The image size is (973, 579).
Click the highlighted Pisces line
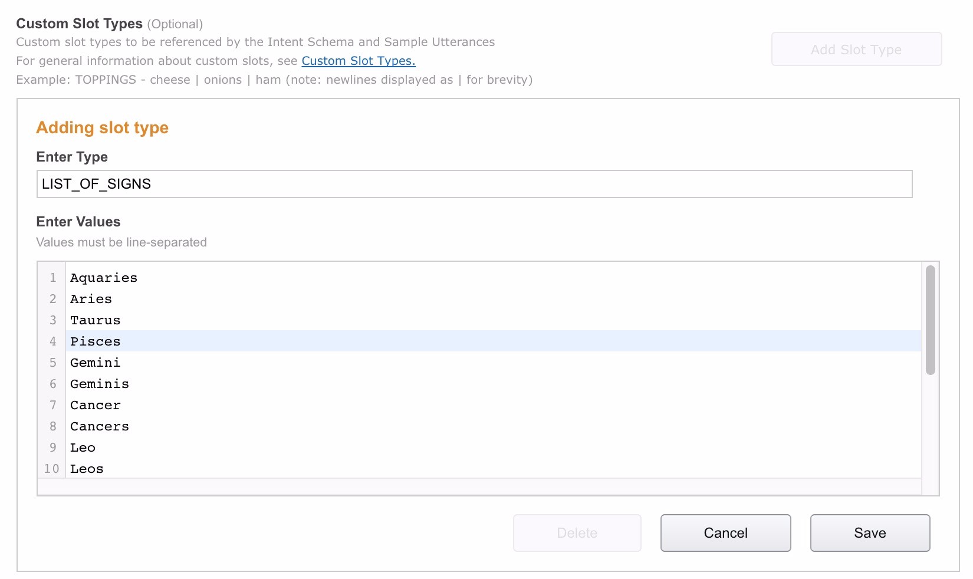point(96,341)
